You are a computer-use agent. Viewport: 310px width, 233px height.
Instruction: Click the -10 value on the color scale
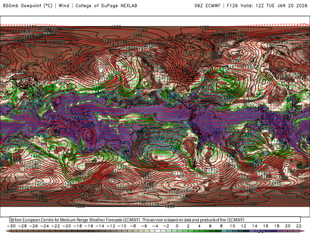122,226
